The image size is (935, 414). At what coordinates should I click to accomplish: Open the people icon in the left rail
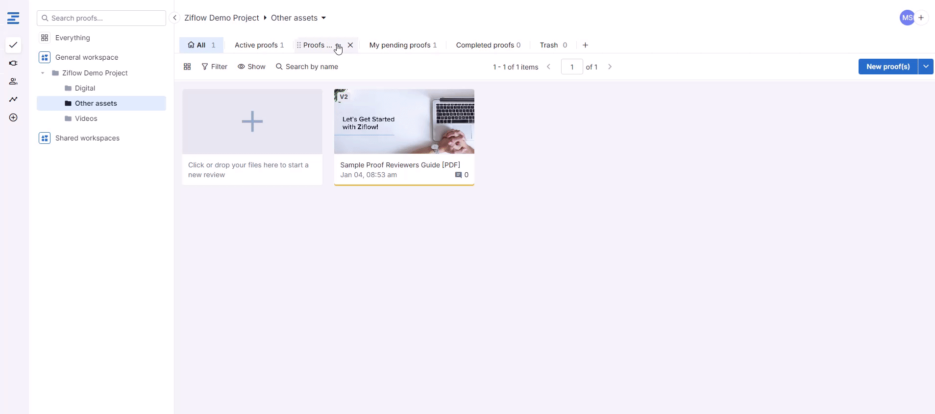[x=13, y=81]
